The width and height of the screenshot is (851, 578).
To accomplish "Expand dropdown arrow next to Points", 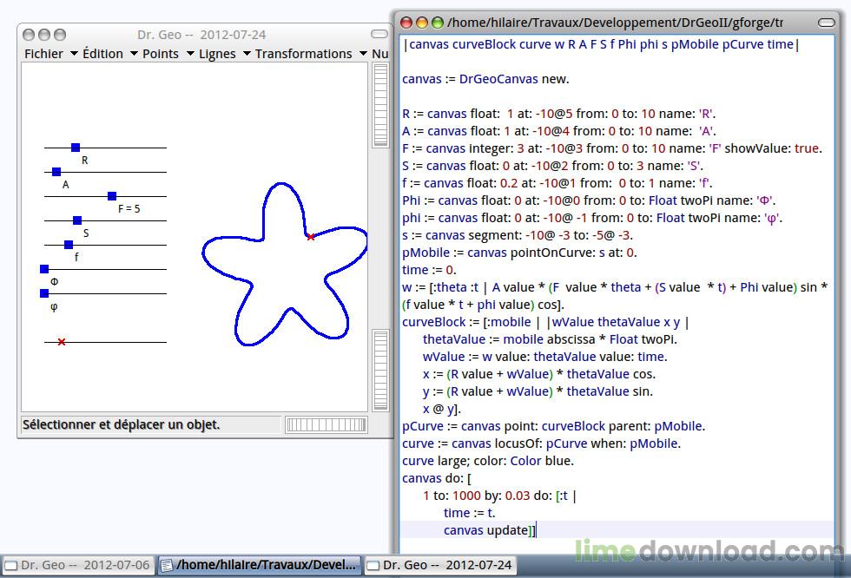I will pyautogui.click(x=190, y=54).
